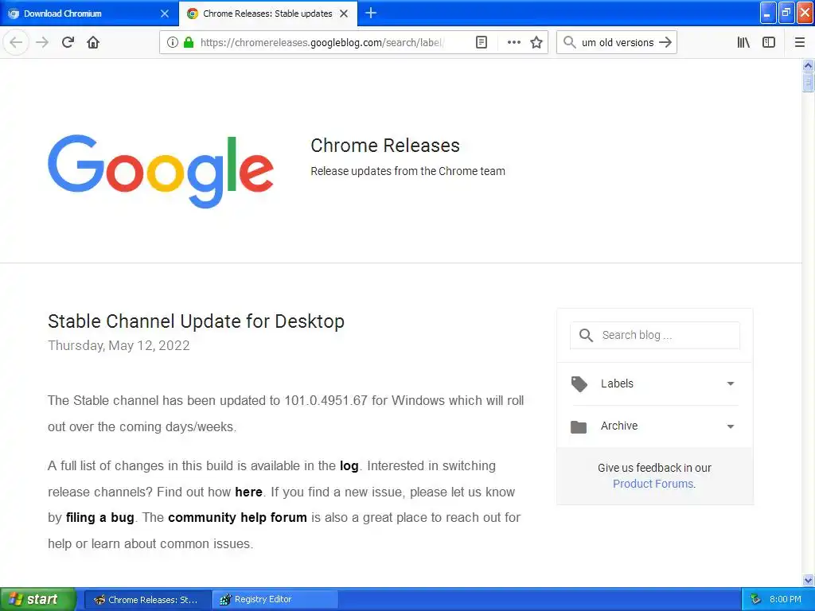This screenshot has width=815, height=611.
Task: Click the Search blog input field
Action: point(655,335)
